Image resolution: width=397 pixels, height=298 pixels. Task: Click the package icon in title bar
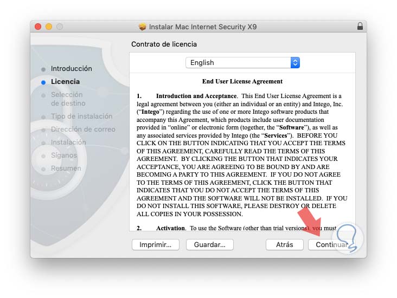pos(143,27)
